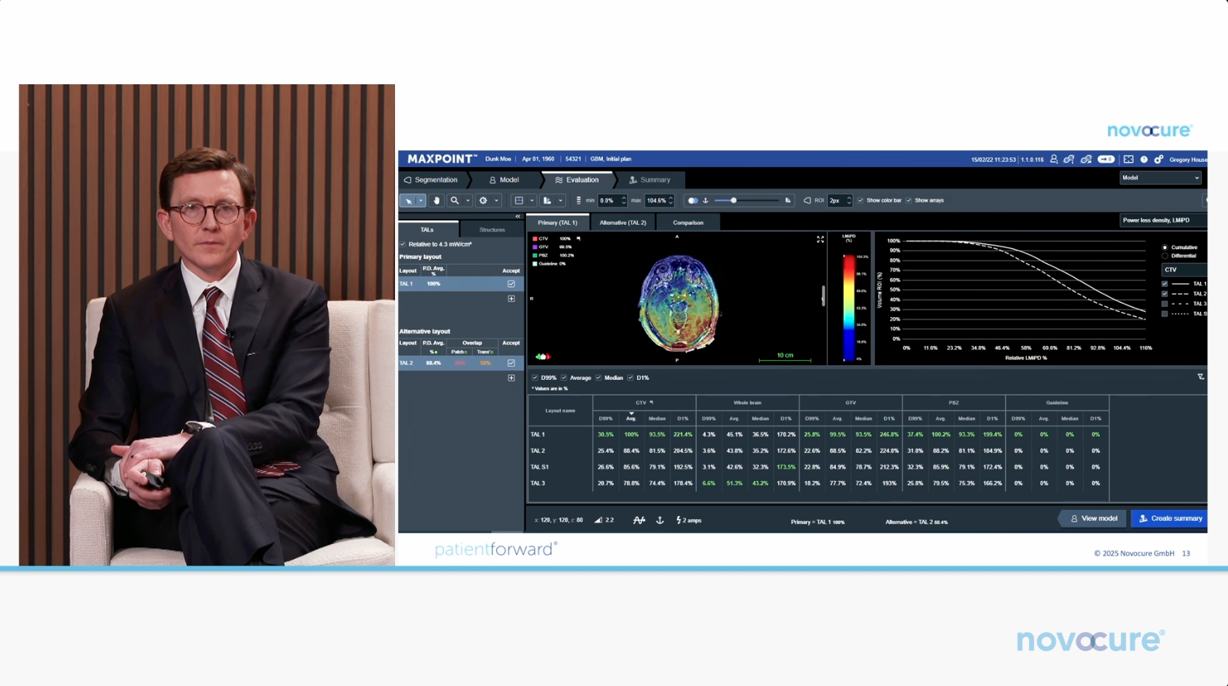The width and height of the screenshot is (1228, 686).
Task: Open the Summary workflow tab
Action: click(x=650, y=180)
